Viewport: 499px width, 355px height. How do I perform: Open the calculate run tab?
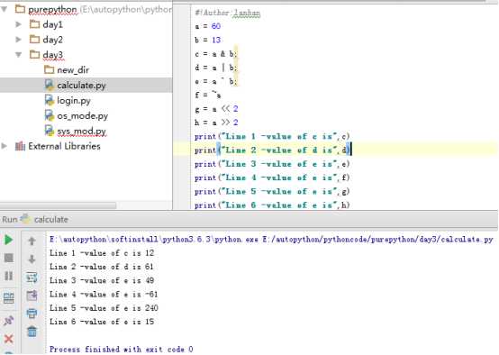[51, 219]
